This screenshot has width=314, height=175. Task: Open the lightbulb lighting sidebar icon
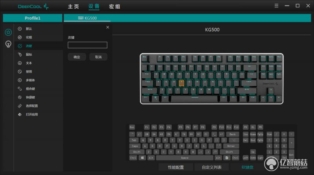point(8,44)
